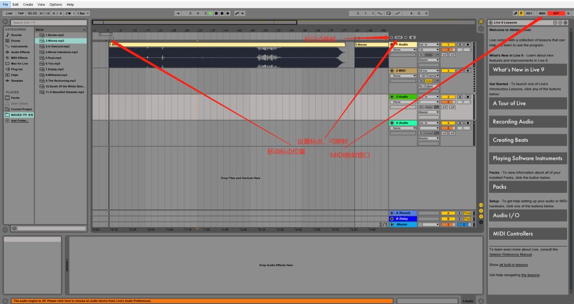This screenshot has height=304, width=574.
Task: Select Plug-ins category in browser
Action: (x=16, y=69)
